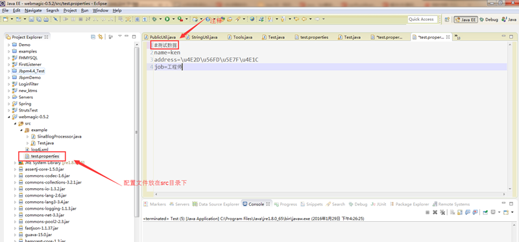This screenshot has width=519, height=242.
Task: Click the Run green play toolbar icon
Action: 167,19
